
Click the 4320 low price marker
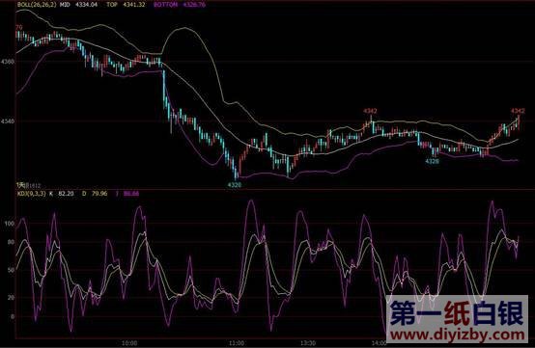click(235, 185)
